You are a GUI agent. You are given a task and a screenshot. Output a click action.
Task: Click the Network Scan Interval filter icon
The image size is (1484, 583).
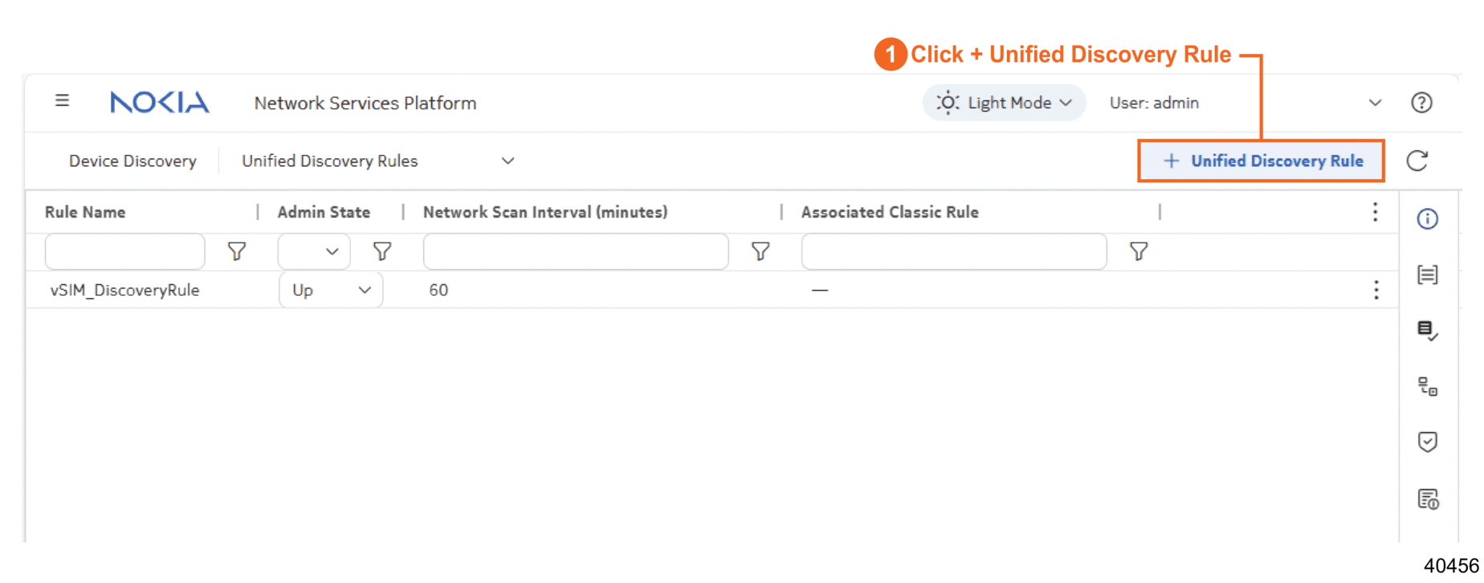[760, 252]
